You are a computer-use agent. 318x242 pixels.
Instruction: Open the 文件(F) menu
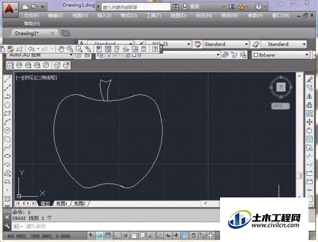tap(31, 15)
